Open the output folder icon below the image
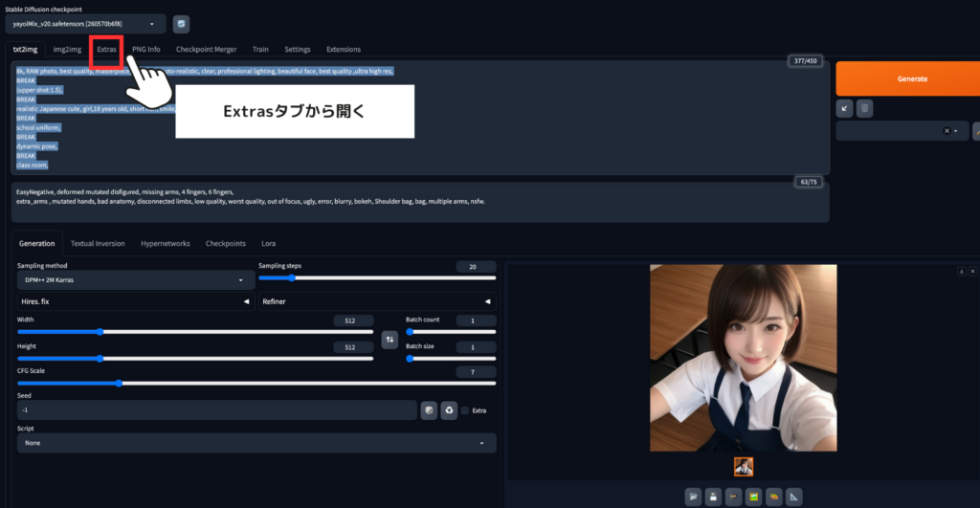Image resolution: width=980 pixels, height=508 pixels. pyautogui.click(x=692, y=496)
